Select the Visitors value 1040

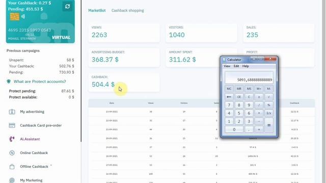point(177,35)
